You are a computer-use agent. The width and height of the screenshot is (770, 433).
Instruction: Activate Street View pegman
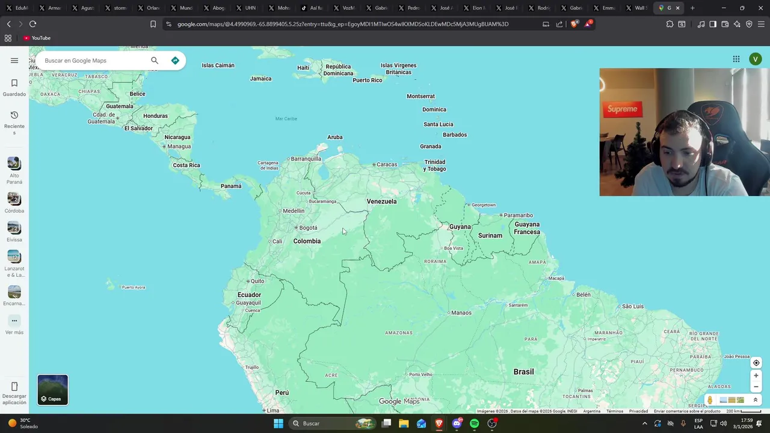tap(710, 400)
